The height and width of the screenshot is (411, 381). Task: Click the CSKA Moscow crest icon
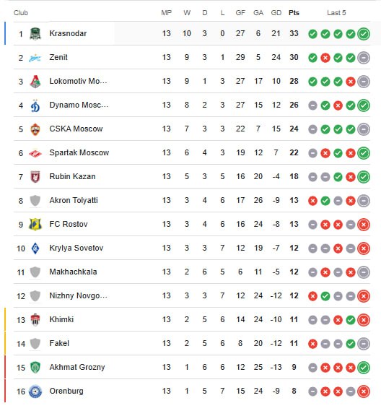pos(35,129)
